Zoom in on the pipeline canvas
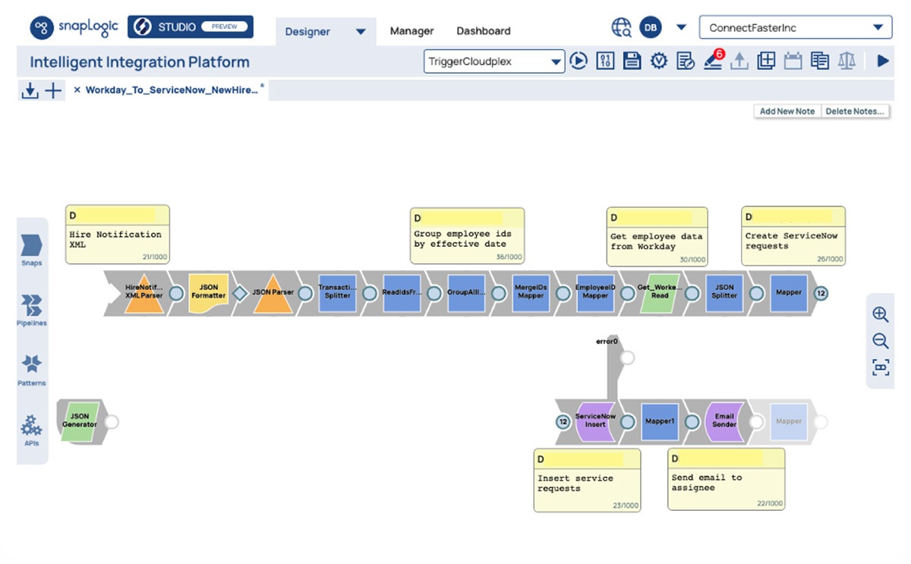 880,314
